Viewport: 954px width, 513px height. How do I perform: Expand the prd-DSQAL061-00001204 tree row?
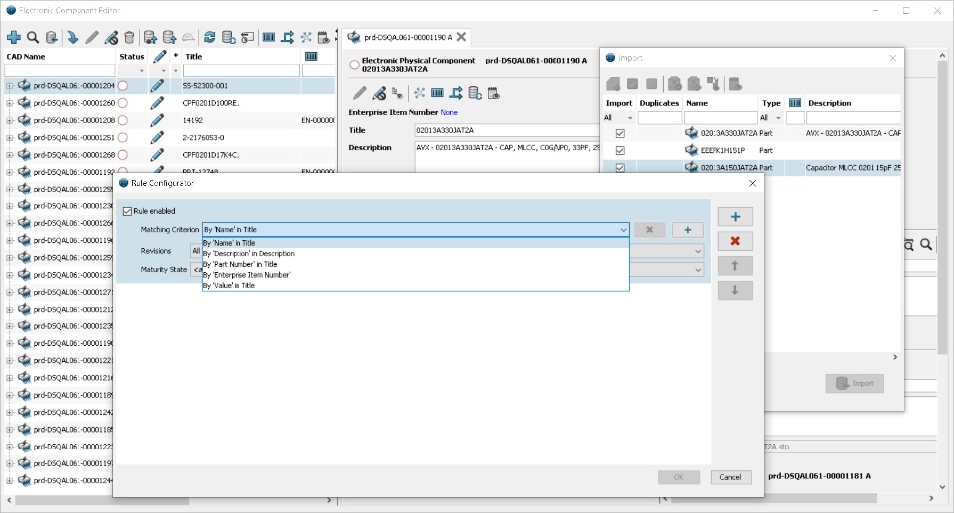(9, 86)
